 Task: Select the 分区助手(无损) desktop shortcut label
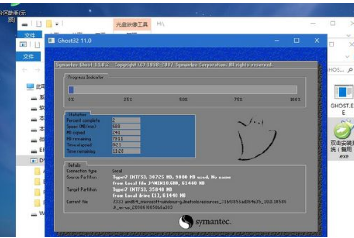coord(13,16)
